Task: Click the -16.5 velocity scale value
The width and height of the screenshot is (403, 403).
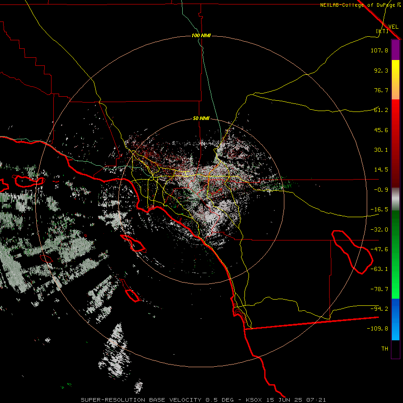Action: (379, 210)
